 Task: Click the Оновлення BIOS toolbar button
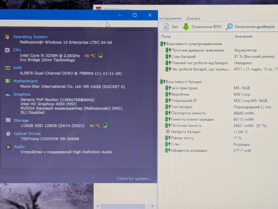(x=202, y=27)
